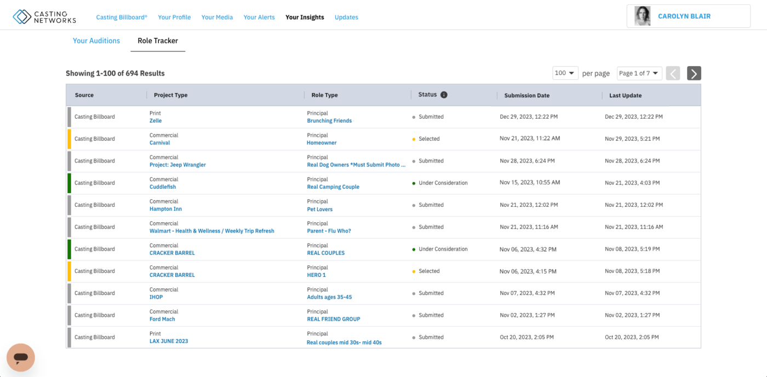Open the CRACKER BARREL REAL COUPLES role
This screenshot has width=767, height=377.
325,253
